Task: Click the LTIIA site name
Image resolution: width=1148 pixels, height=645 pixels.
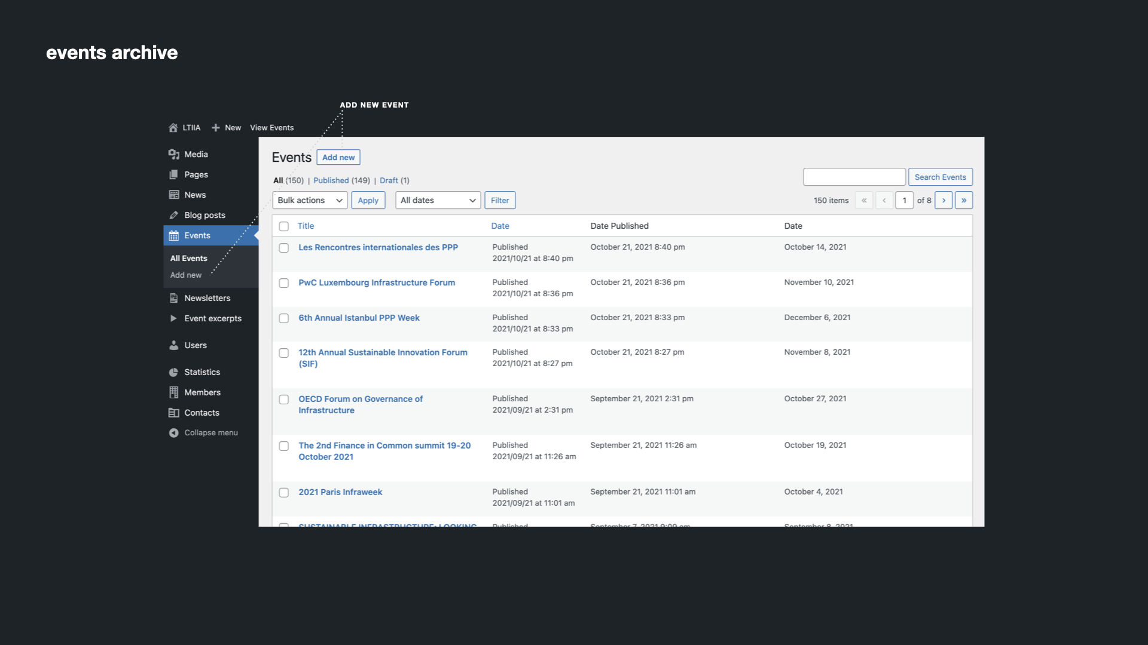Action: [191, 128]
